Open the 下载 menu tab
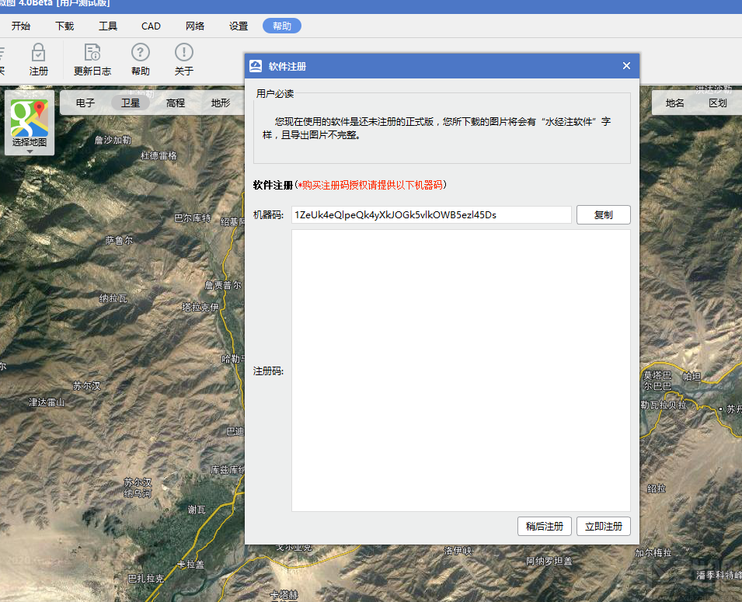Screen dimensions: 742x602 pos(64,26)
